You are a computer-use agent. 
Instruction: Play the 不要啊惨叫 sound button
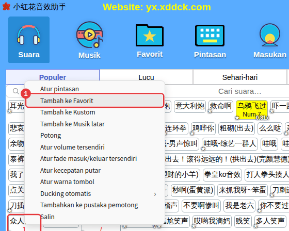pos(201,205)
